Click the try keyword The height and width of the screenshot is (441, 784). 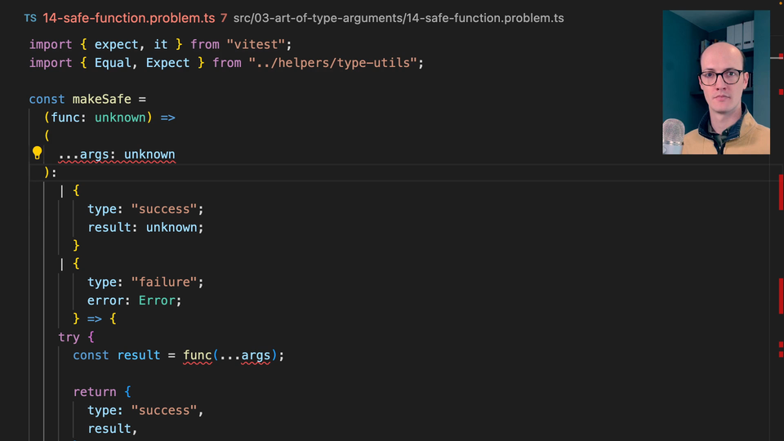(x=69, y=336)
